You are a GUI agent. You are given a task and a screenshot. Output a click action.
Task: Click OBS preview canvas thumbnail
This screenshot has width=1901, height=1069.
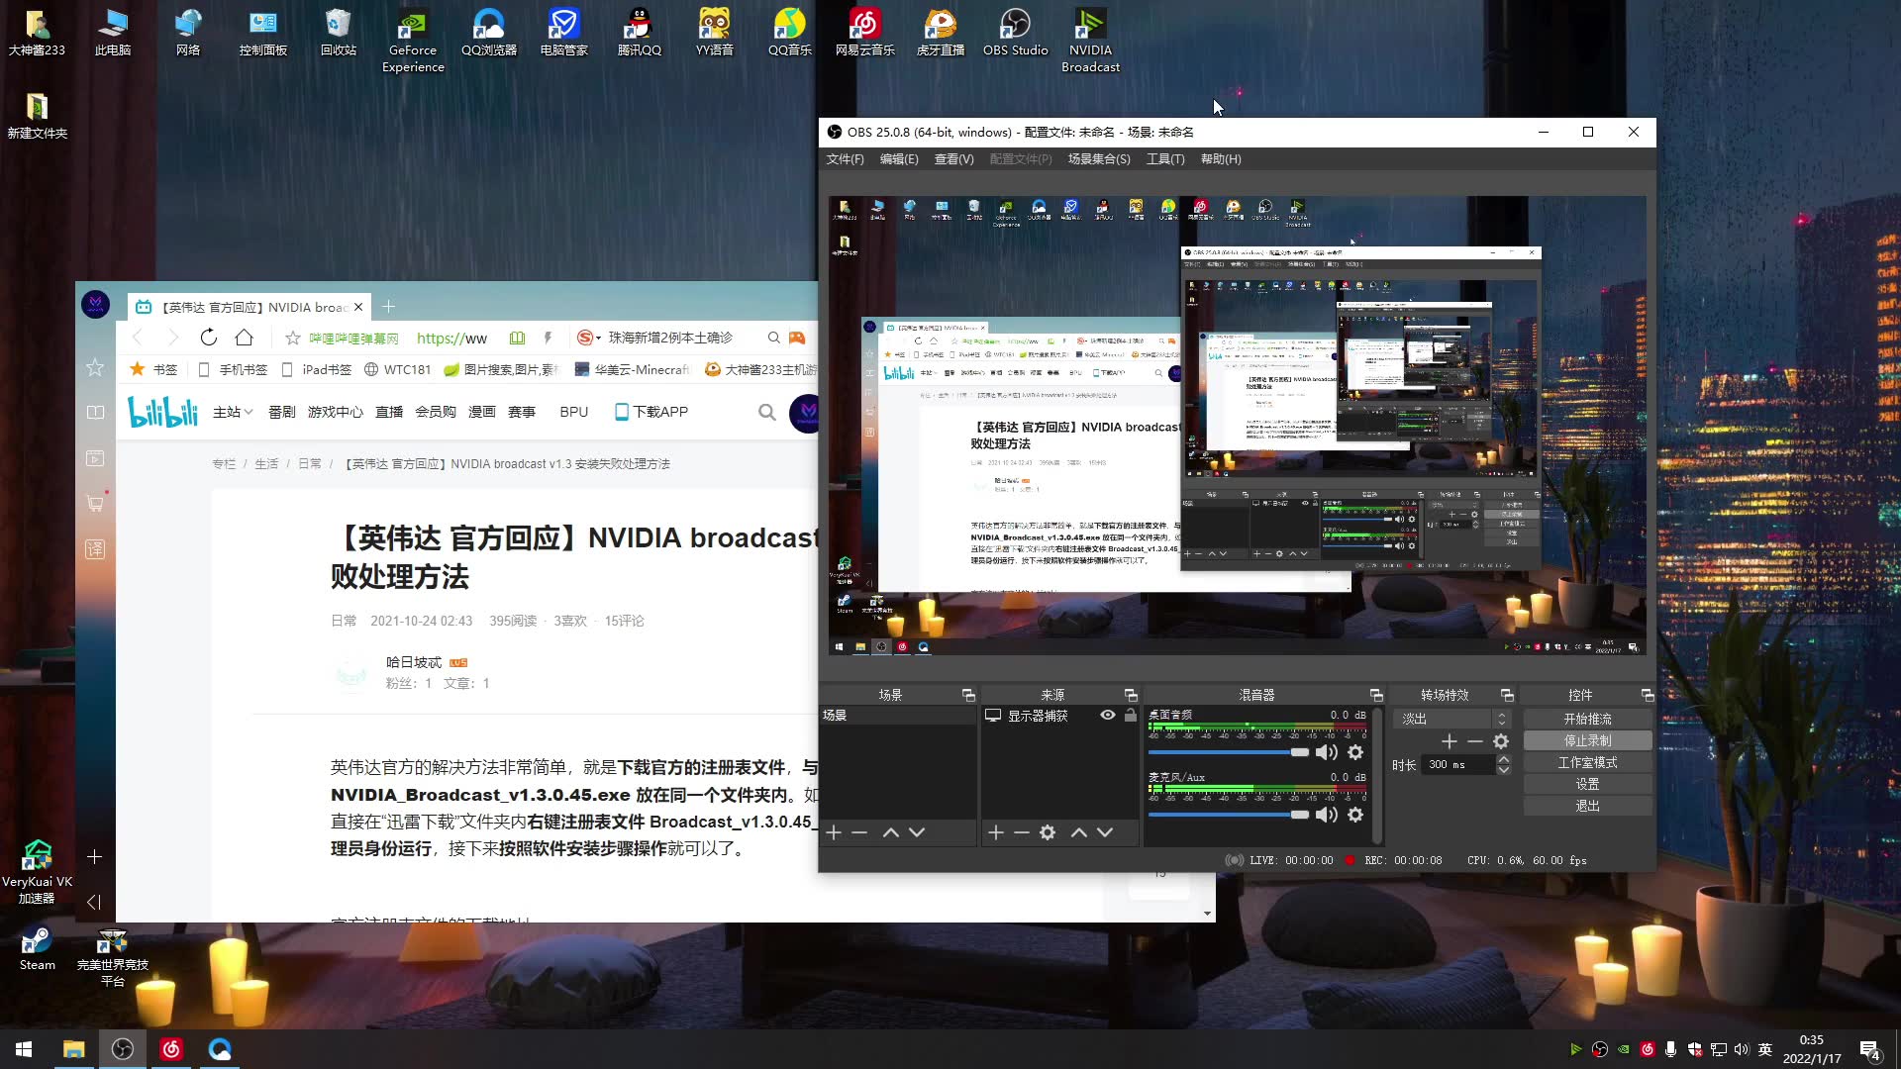pos(1238,426)
